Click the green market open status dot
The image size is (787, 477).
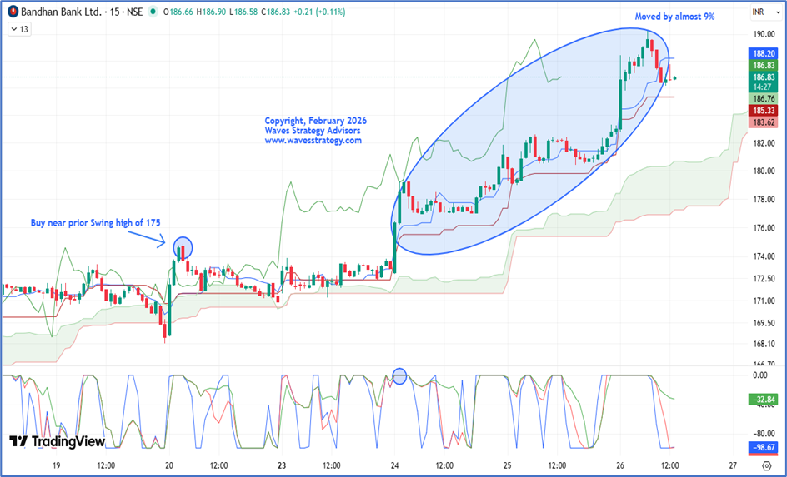(x=153, y=12)
